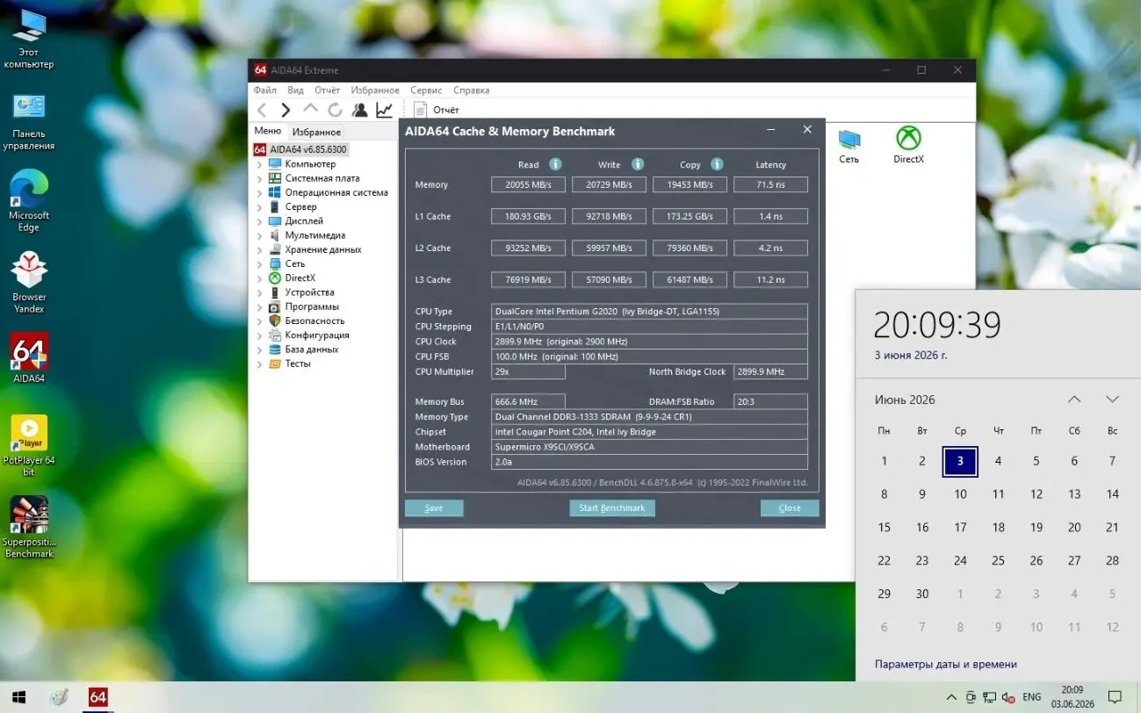Image resolution: width=1141 pixels, height=713 pixels.
Task: Expand the Сервер tree node arrow
Action: click(x=259, y=207)
